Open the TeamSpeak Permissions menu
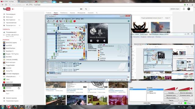Screen dimensions: 195x109 coord(68,19)
